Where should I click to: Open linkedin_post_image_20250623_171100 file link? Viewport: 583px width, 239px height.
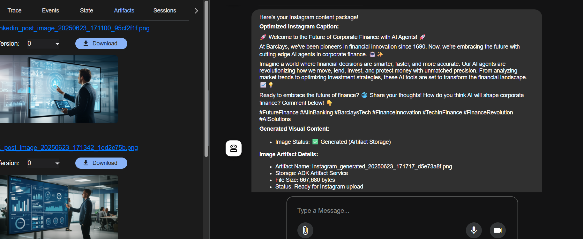[75, 28]
